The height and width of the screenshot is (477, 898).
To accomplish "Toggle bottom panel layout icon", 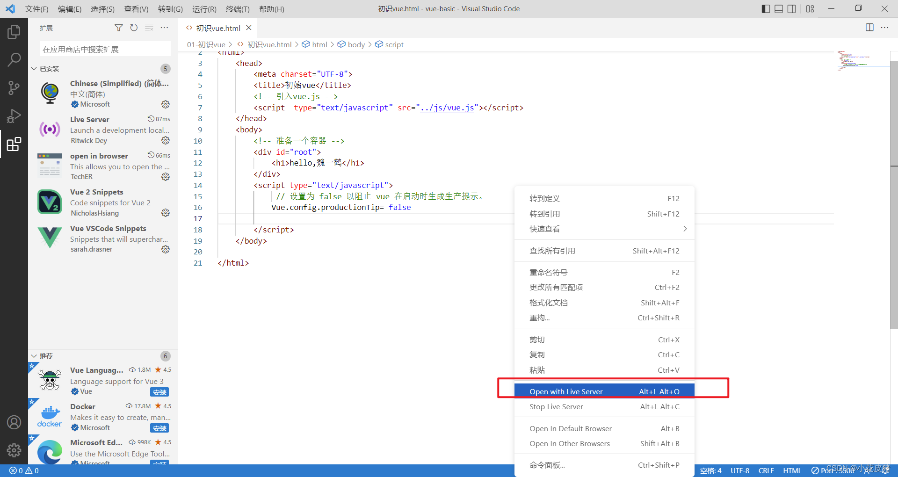I will [779, 9].
